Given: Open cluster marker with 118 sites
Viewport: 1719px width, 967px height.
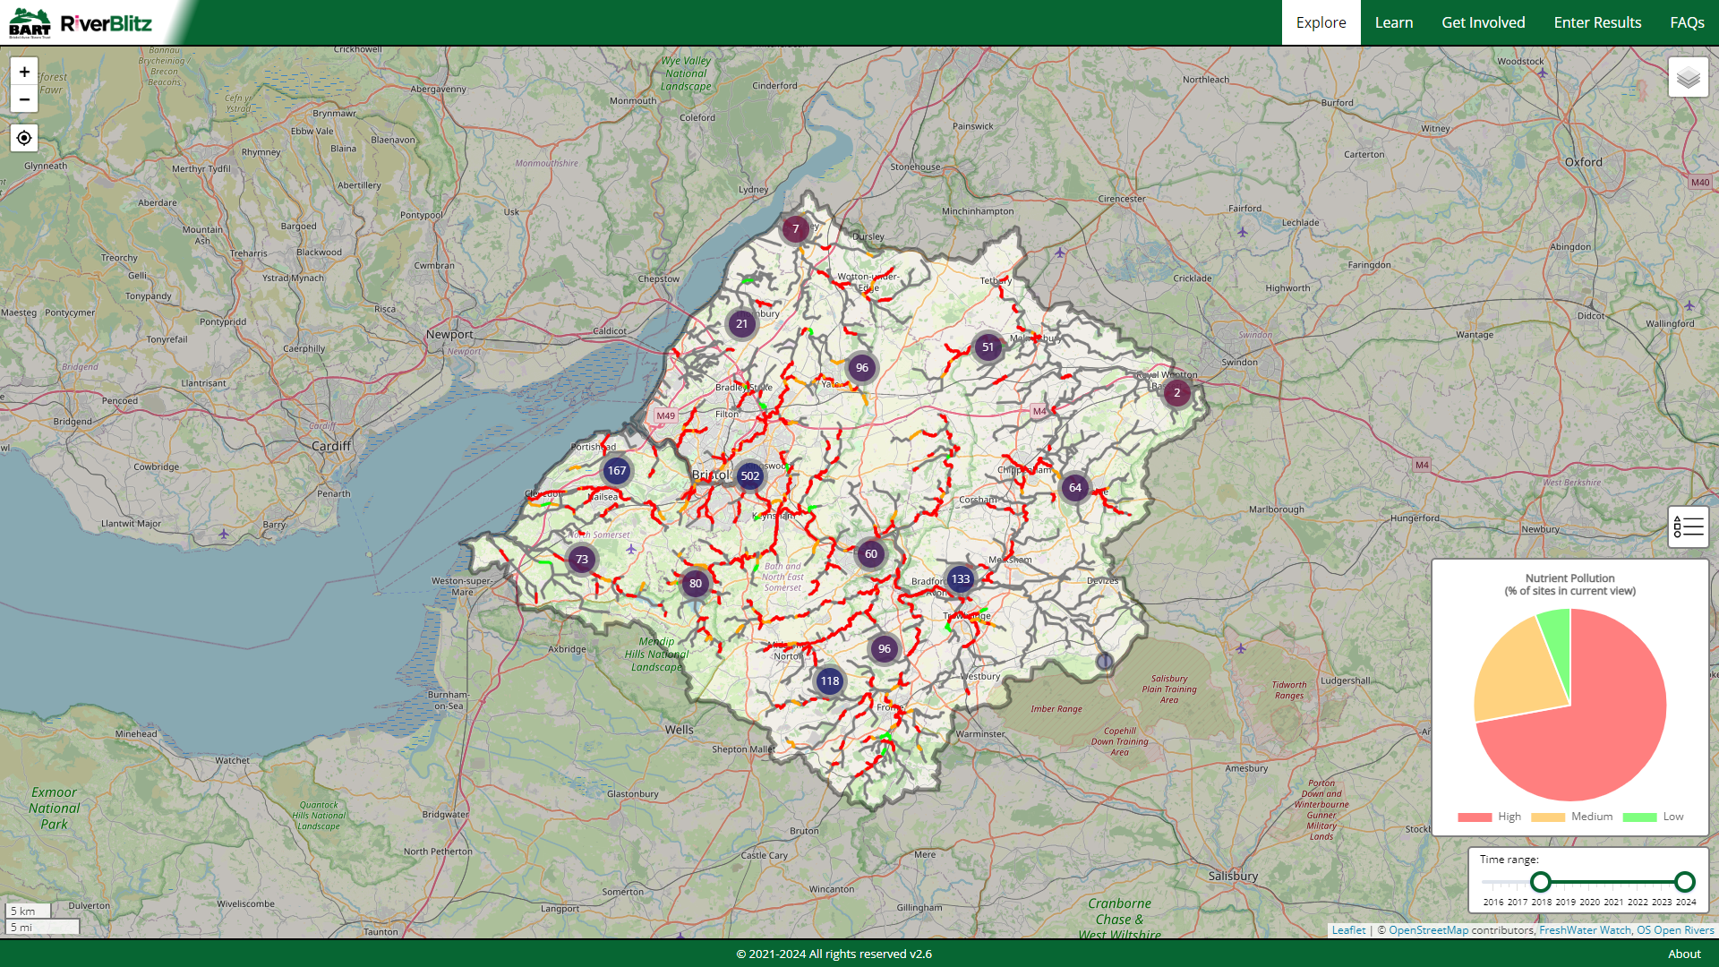Looking at the screenshot, I should pyautogui.click(x=830, y=681).
